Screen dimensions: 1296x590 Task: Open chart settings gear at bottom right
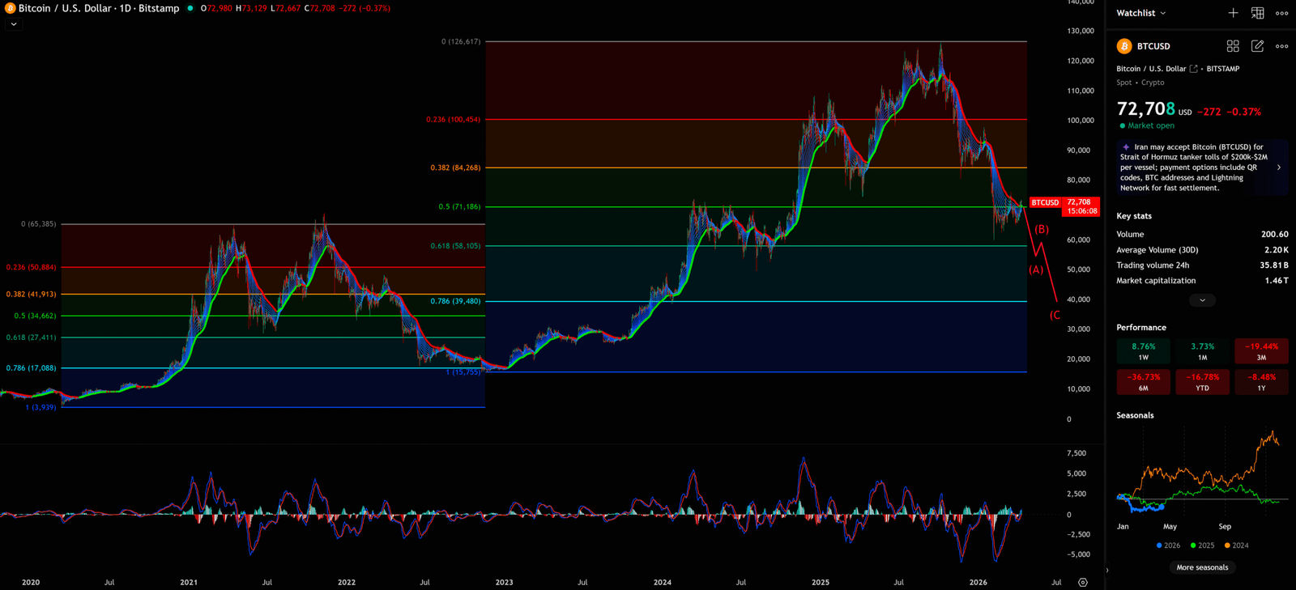point(1083,582)
